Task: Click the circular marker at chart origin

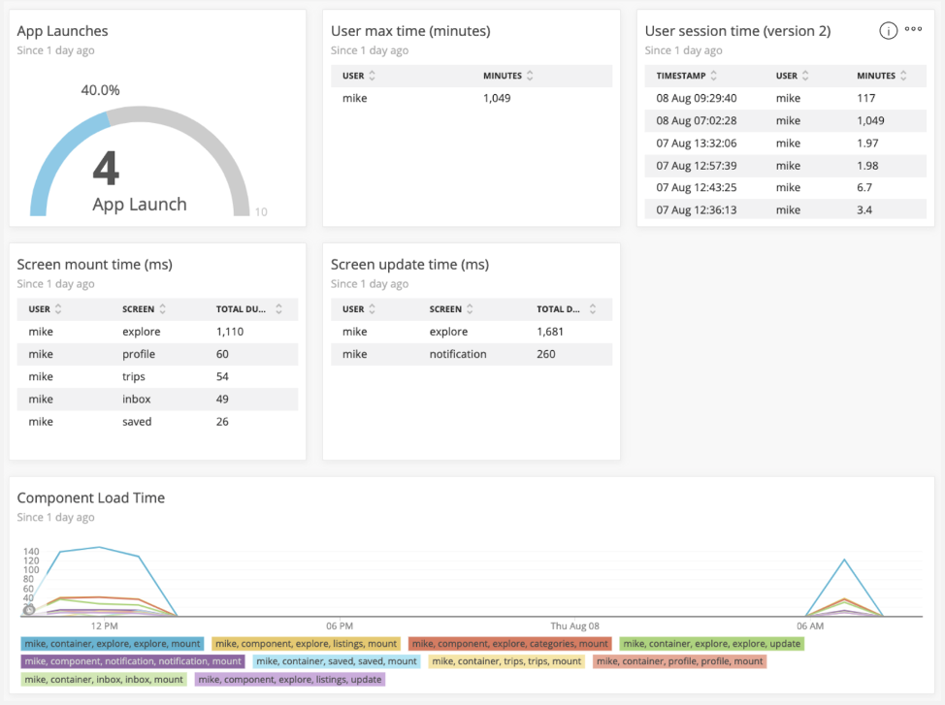Action: click(x=28, y=610)
